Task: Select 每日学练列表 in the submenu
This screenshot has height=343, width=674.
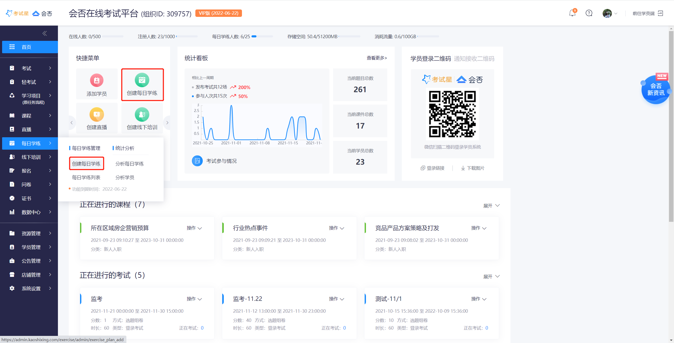Action: pos(86,177)
